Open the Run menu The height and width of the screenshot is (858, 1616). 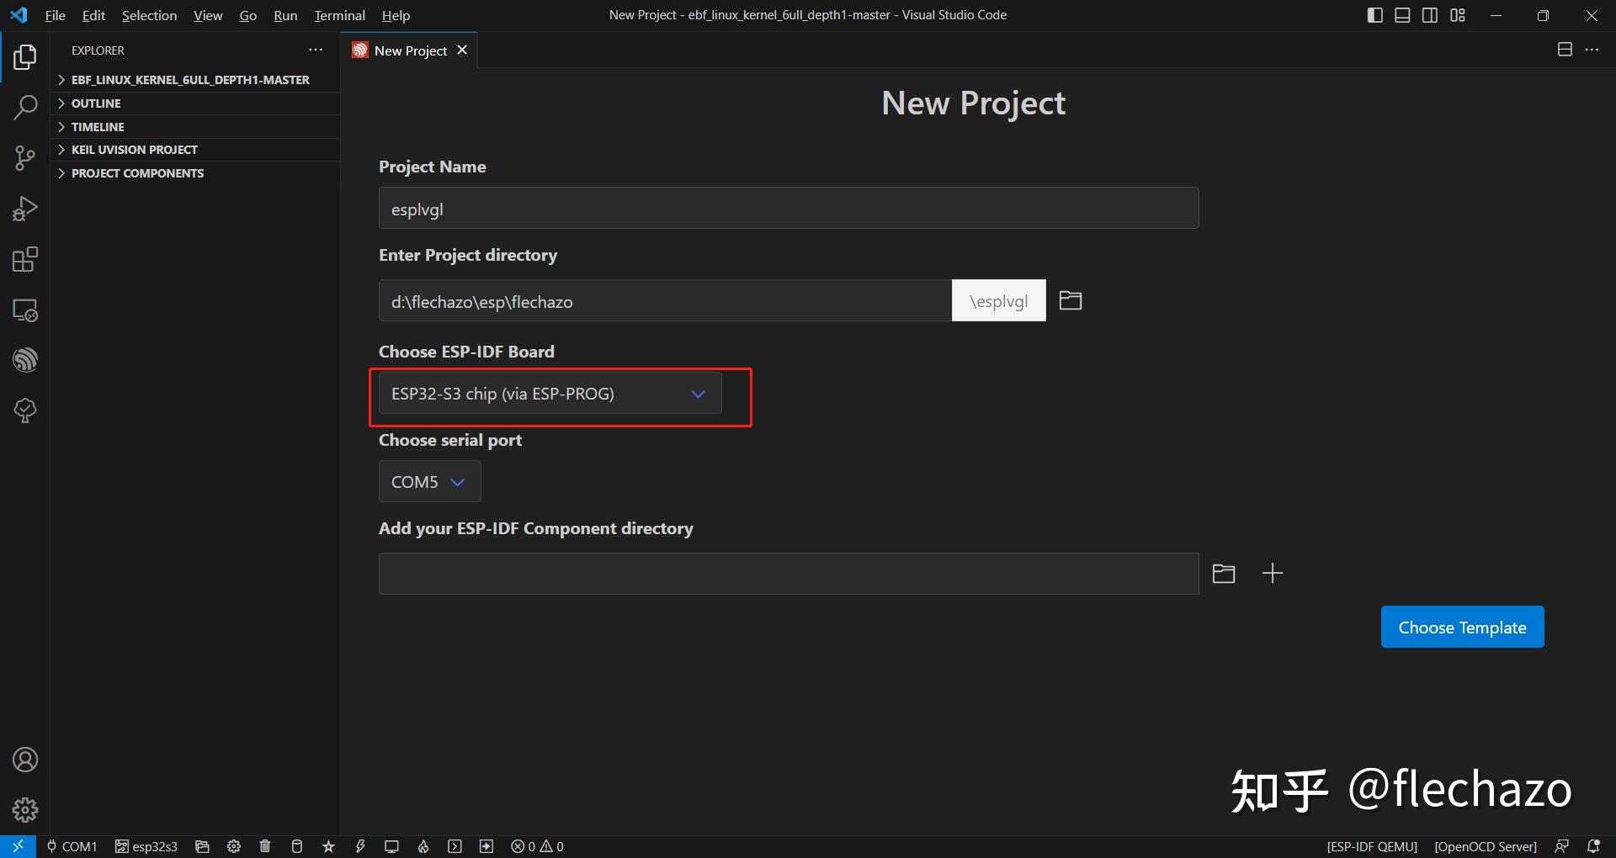[285, 15]
